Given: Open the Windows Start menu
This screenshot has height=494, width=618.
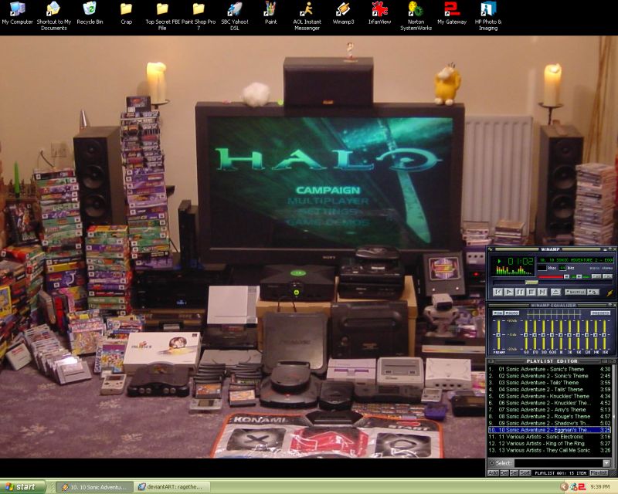Looking at the screenshot, I should pyautogui.click(x=22, y=487).
